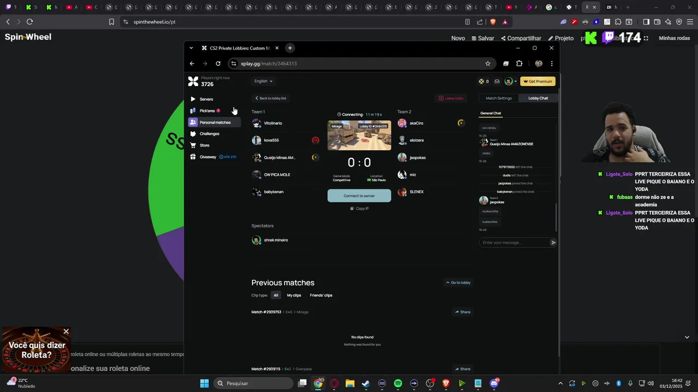
Task: Click the xplay coin balance icon
Action: [481, 82]
